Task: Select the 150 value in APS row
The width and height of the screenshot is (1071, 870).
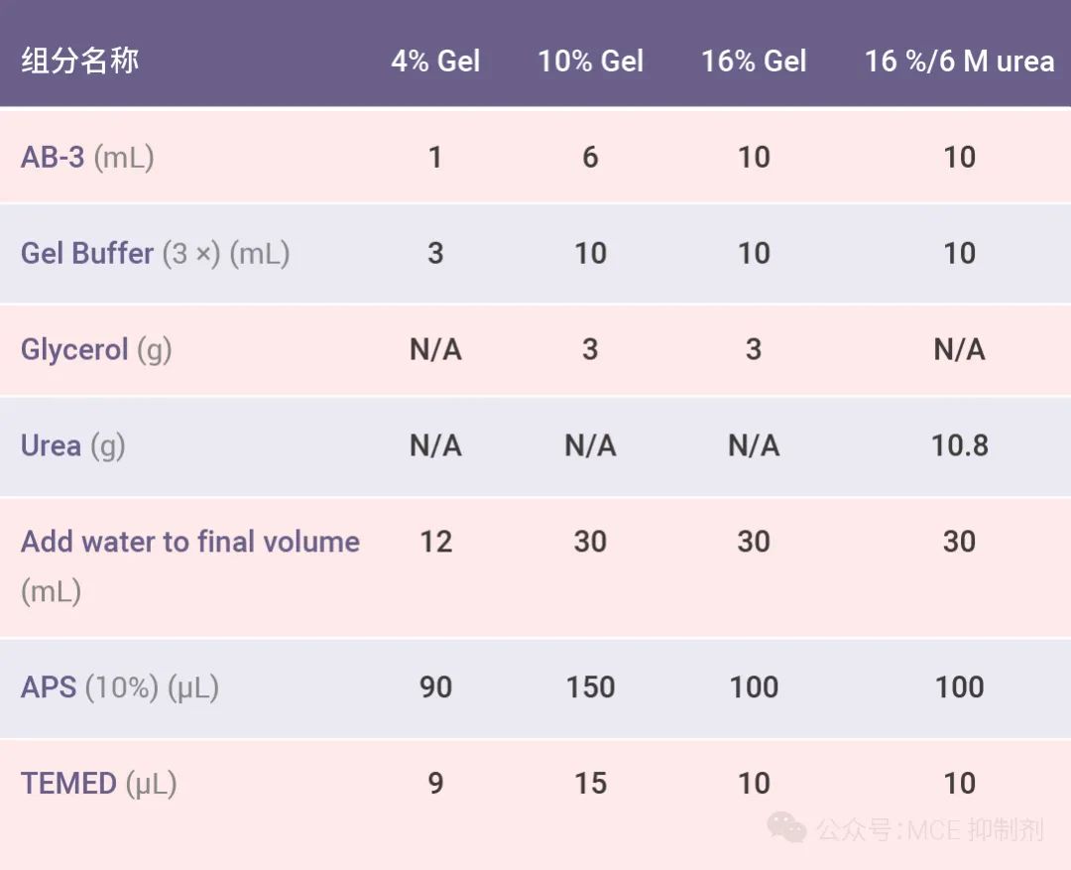Action: [590, 687]
